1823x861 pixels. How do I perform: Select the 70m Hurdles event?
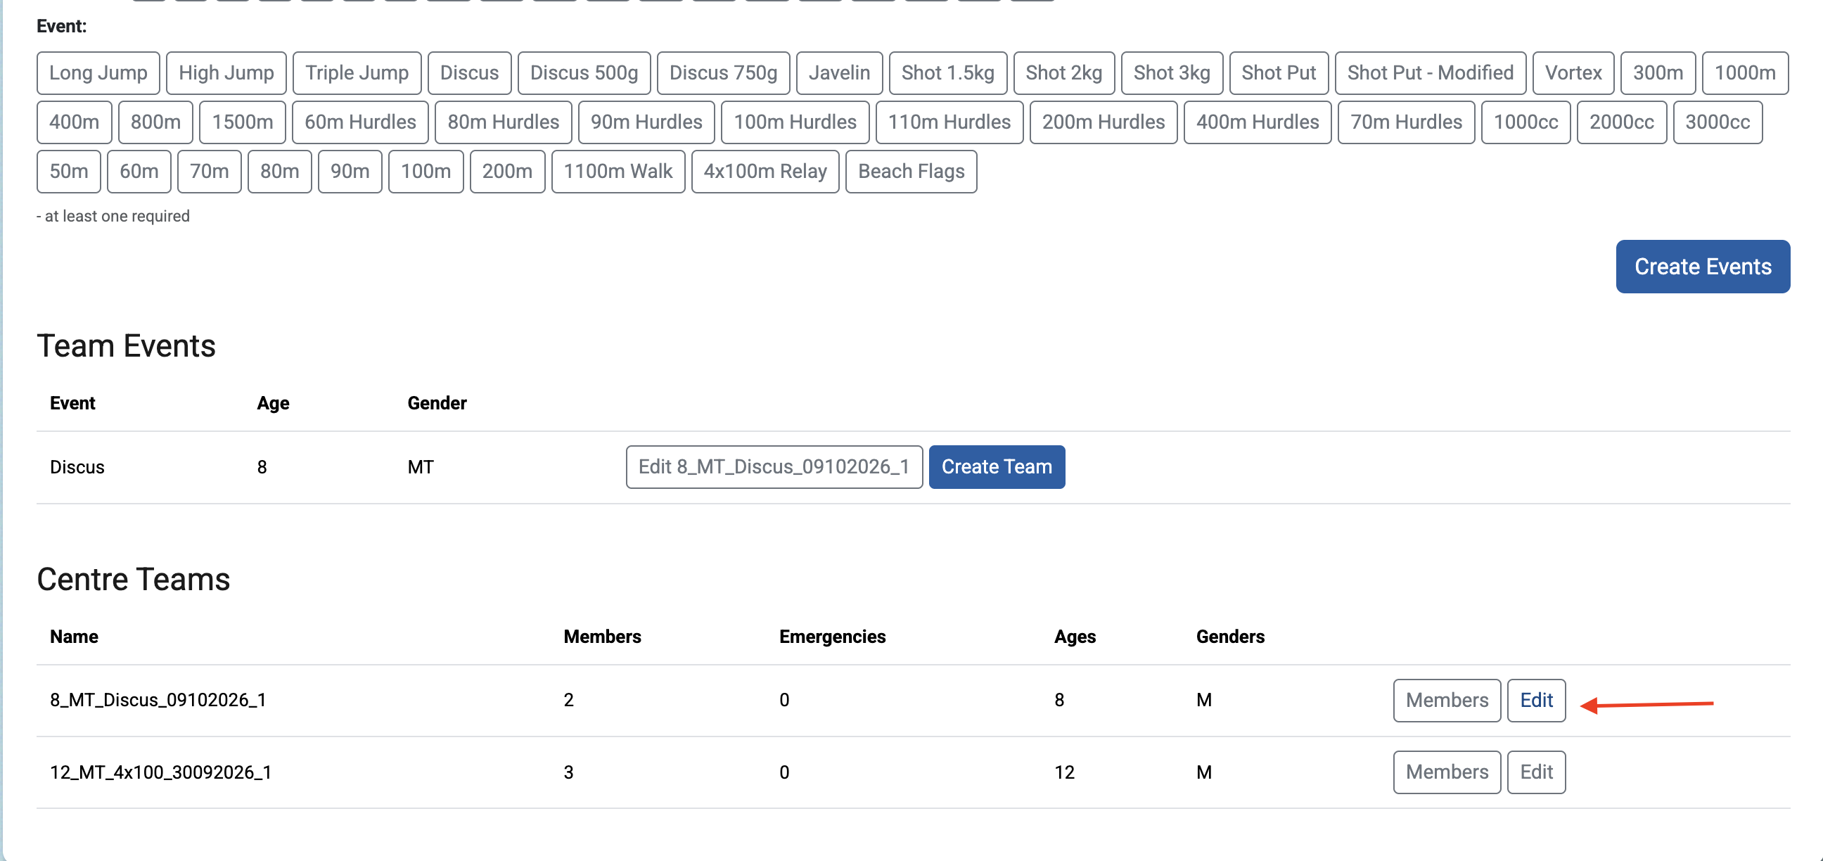point(1406,122)
